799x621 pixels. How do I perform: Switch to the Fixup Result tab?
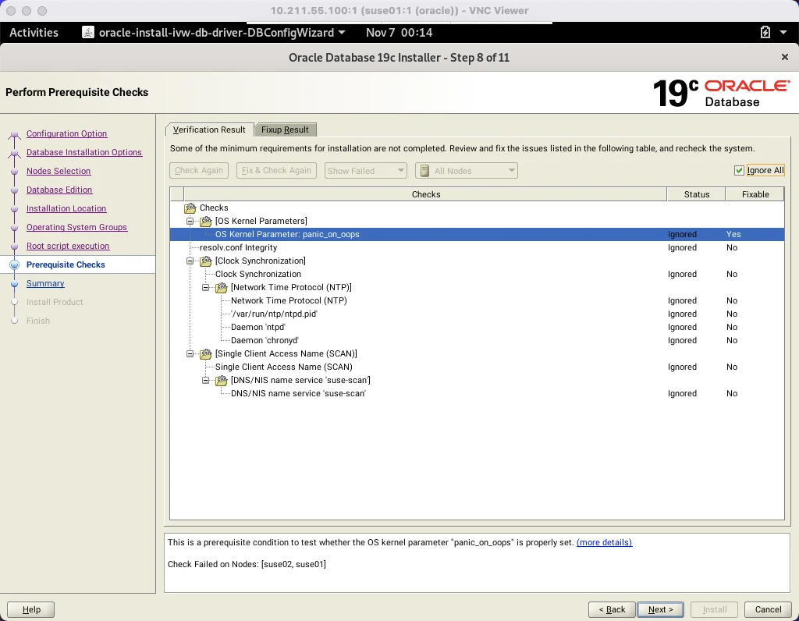pyautogui.click(x=285, y=130)
